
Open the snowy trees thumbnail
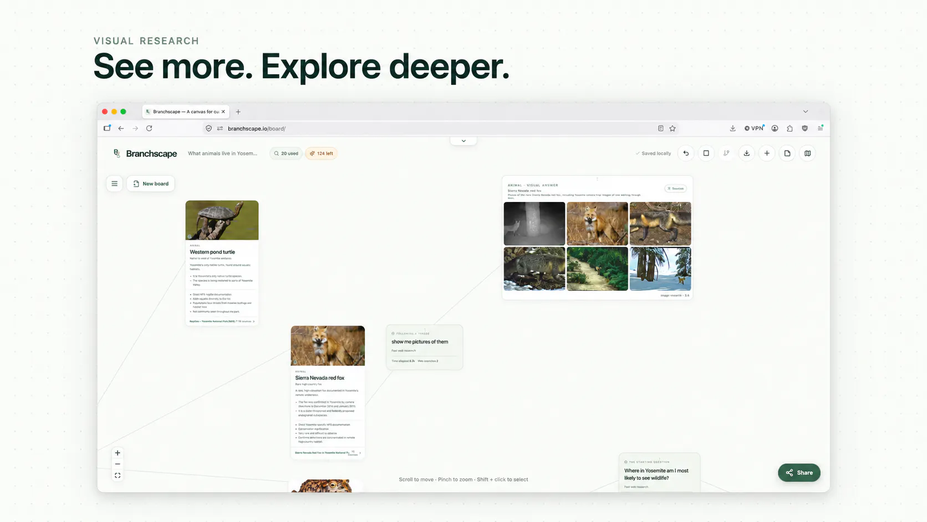tap(660, 269)
